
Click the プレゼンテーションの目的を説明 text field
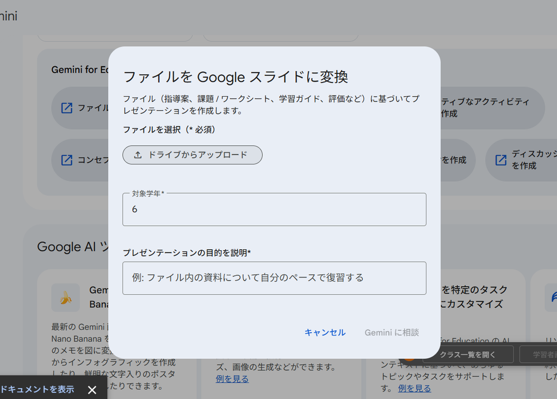tap(274, 278)
